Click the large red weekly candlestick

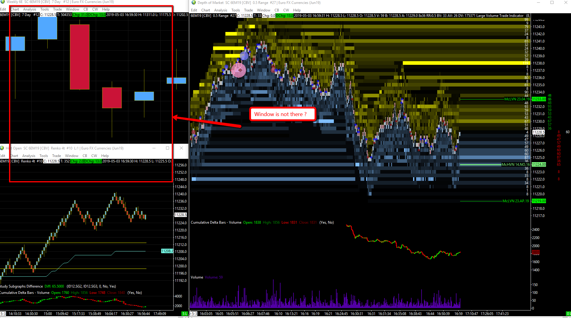(80, 57)
